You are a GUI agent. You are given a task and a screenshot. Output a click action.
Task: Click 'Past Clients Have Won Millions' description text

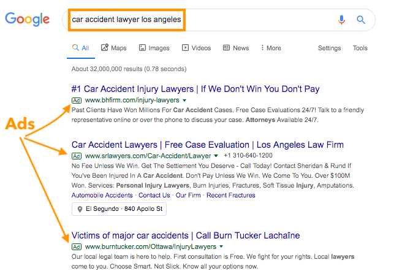218,115
